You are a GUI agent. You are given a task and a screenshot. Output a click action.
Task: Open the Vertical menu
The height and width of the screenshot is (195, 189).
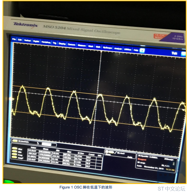click(x=27, y=40)
